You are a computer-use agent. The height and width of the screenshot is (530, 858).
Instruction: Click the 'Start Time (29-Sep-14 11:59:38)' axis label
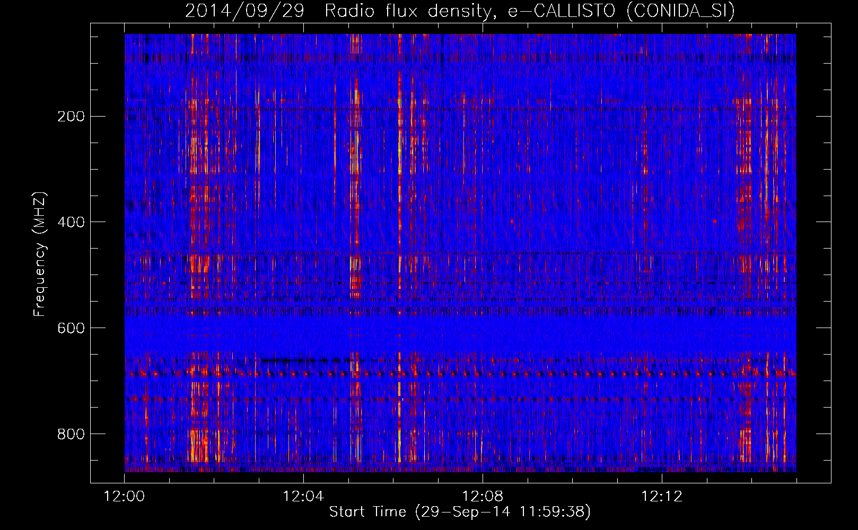pos(460,512)
